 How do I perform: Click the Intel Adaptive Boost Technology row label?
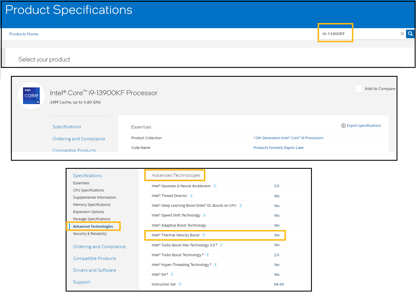pyautogui.click(x=179, y=225)
